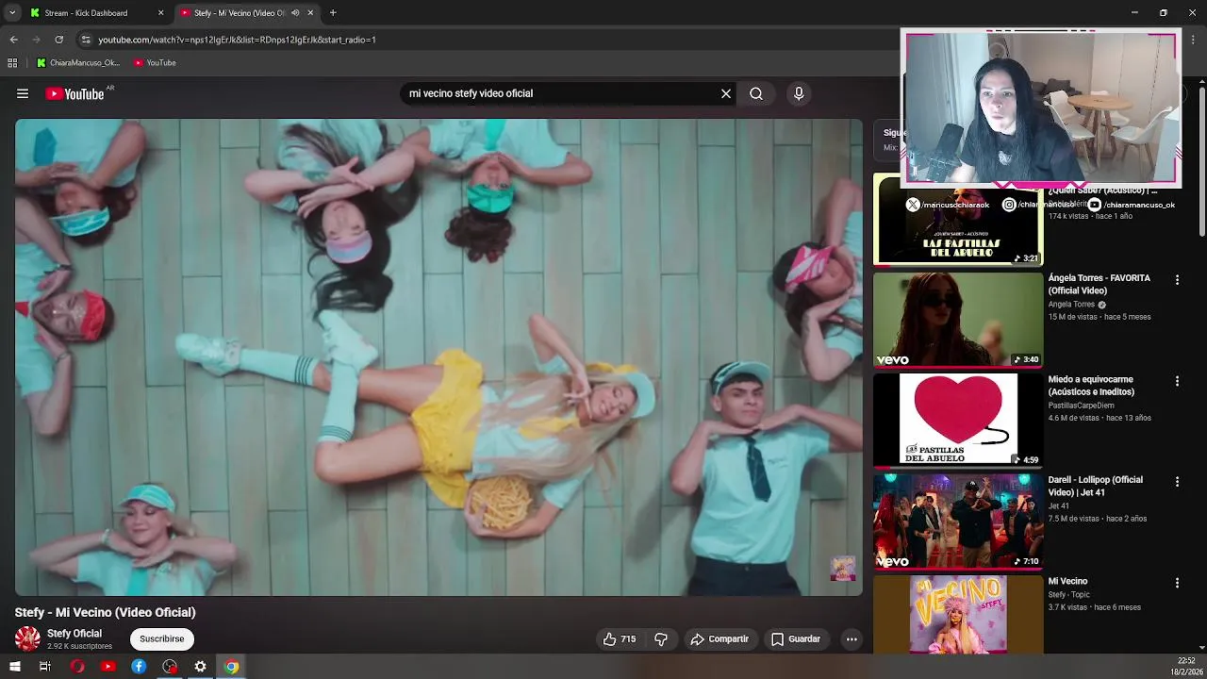Play Miedo a equivocarme heart thumbnail
This screenshot has width=1207, height=679.
click(x=958, y=421)
